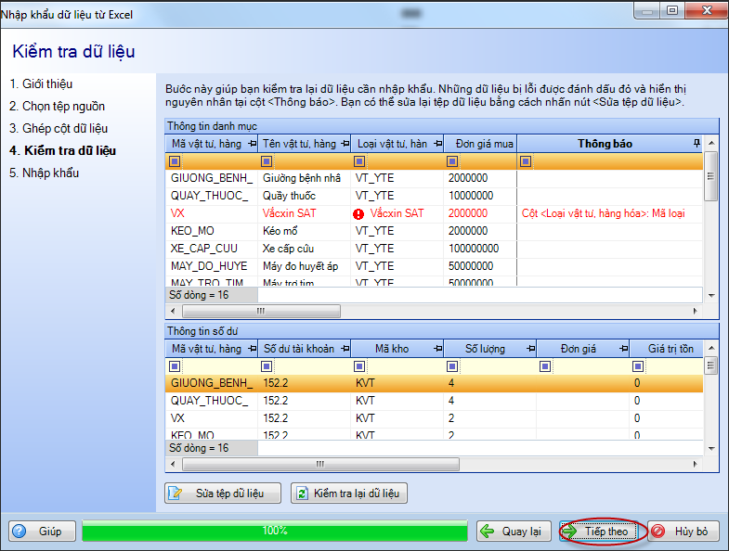Open filter operator under 'Số dư tài khoản'

pyautogui.click(x=268, y=366)
